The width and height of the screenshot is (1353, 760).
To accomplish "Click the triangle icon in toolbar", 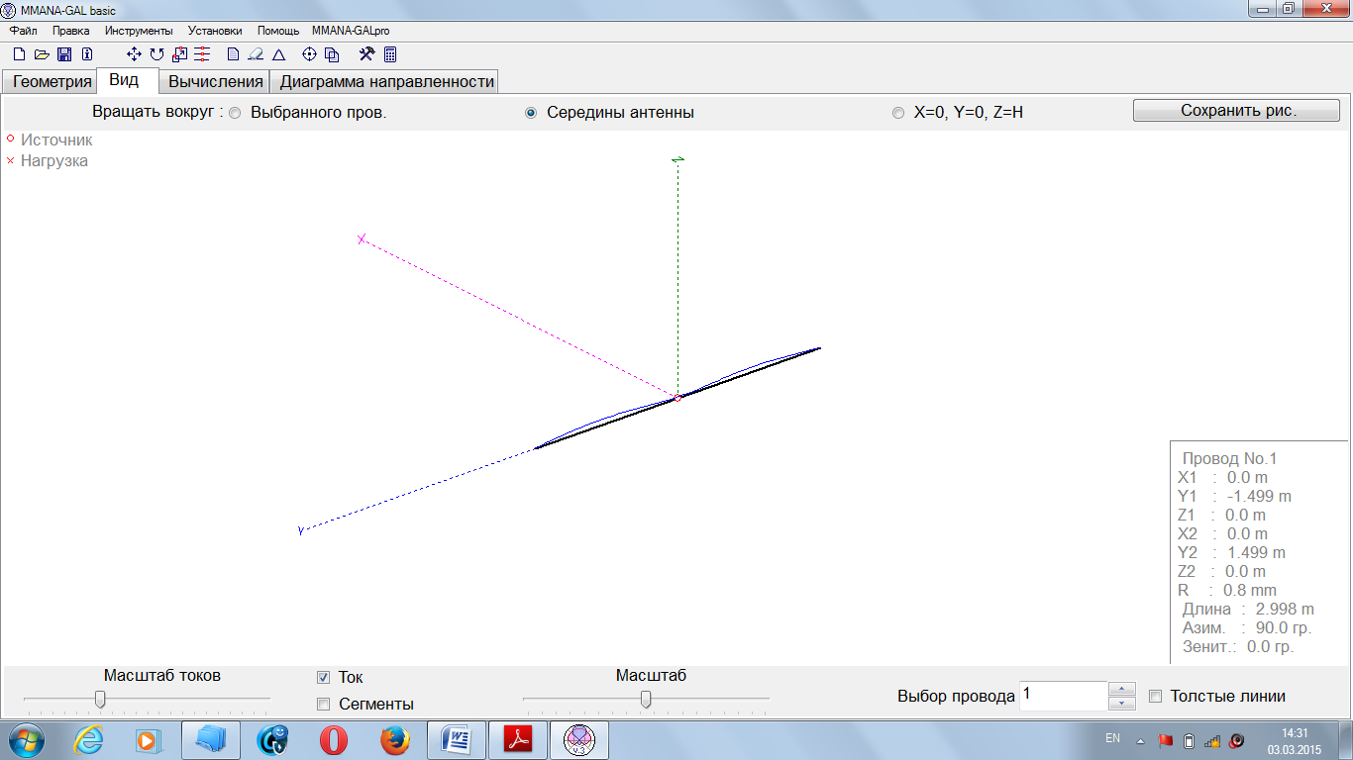I will pos(279,54).
